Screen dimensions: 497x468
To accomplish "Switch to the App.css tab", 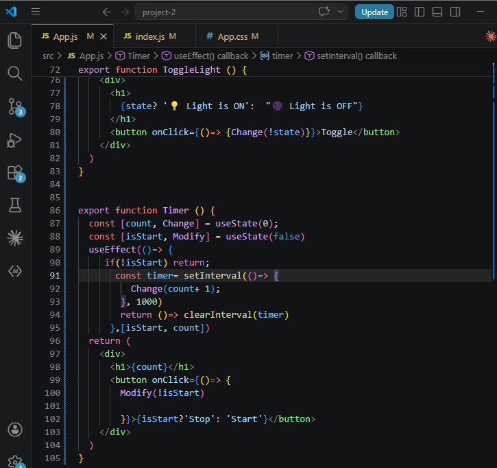I will 232,36.
